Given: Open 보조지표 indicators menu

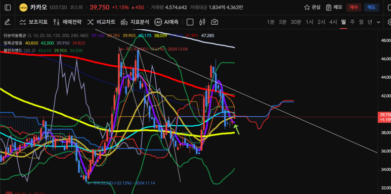Looking at the screenshot, I should pyautogui.click(x=34, y=22).
